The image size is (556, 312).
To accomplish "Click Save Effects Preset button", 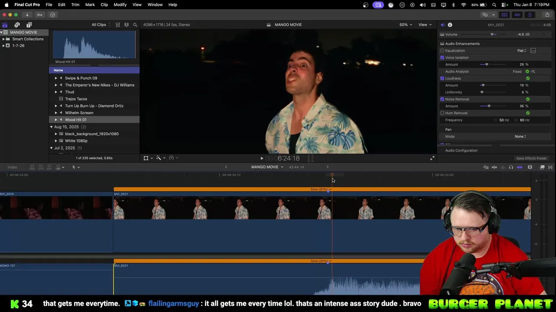I will [x=531, y=159].
